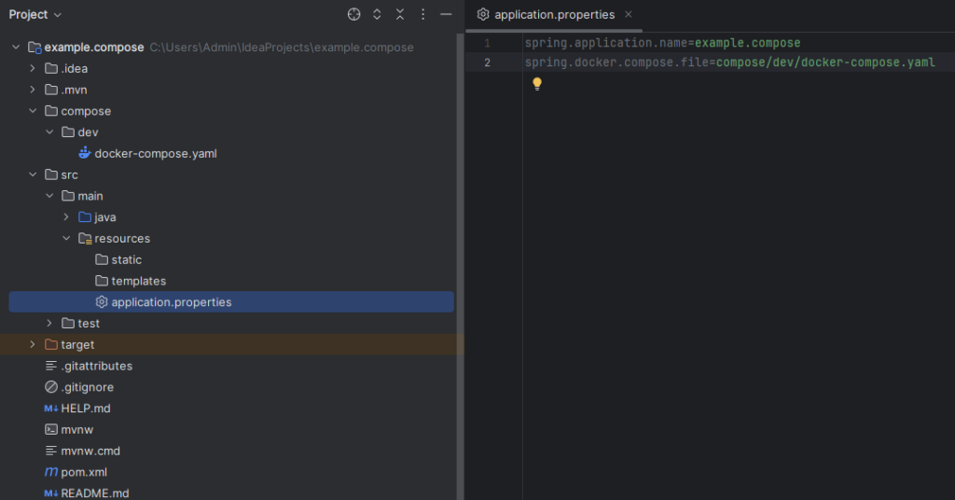955x500 pixels.
Task: Select the .gitignore file
Action: coord(88,387)
